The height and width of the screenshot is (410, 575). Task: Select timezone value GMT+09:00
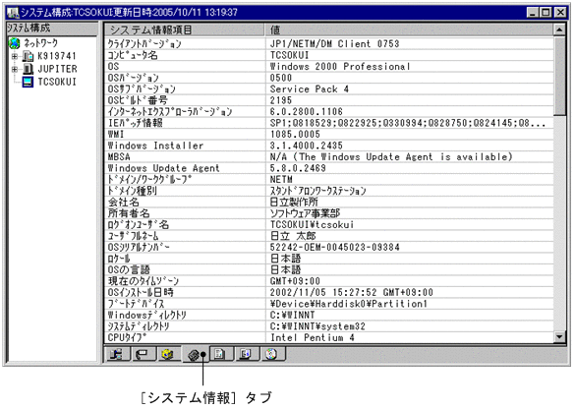295,281
